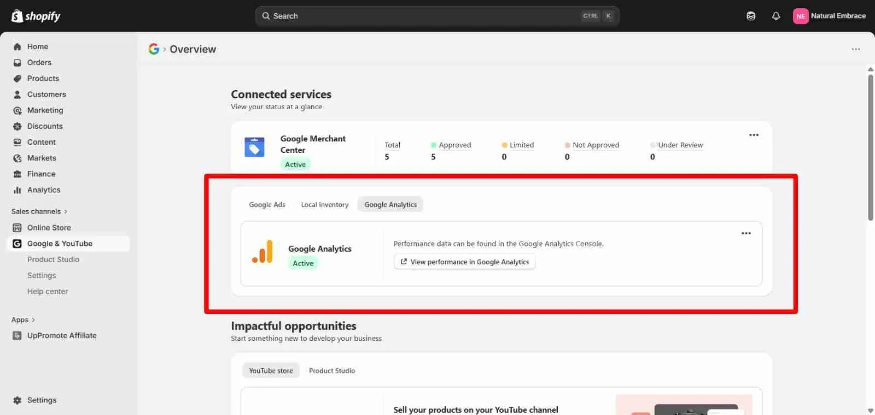Click View performance in Google Analytics
Screen dimensions: 875x415
[x=464, y=262]
